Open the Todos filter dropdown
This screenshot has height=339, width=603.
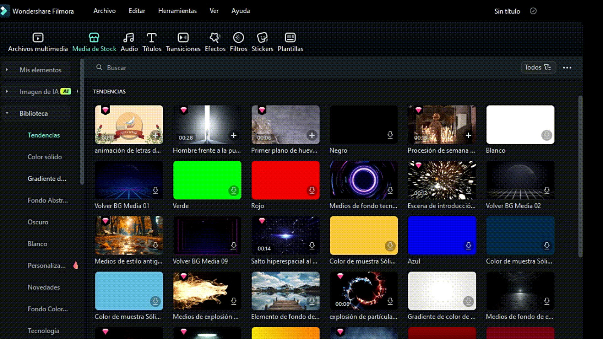[538, 67]
